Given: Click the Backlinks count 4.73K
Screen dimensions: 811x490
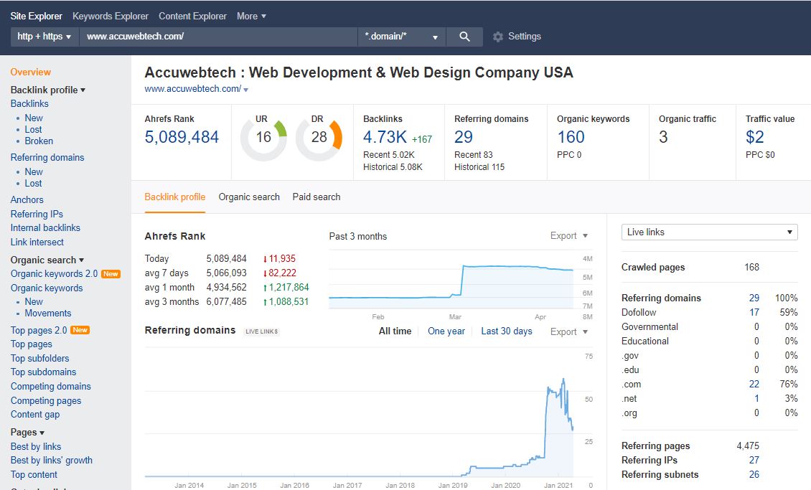Looking at the screenshot, I should point(385,137).
